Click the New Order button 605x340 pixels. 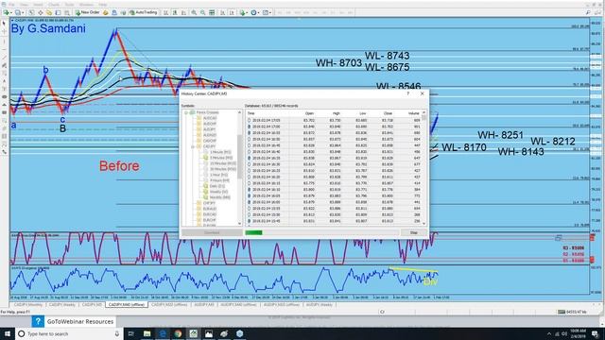[87, 12]
